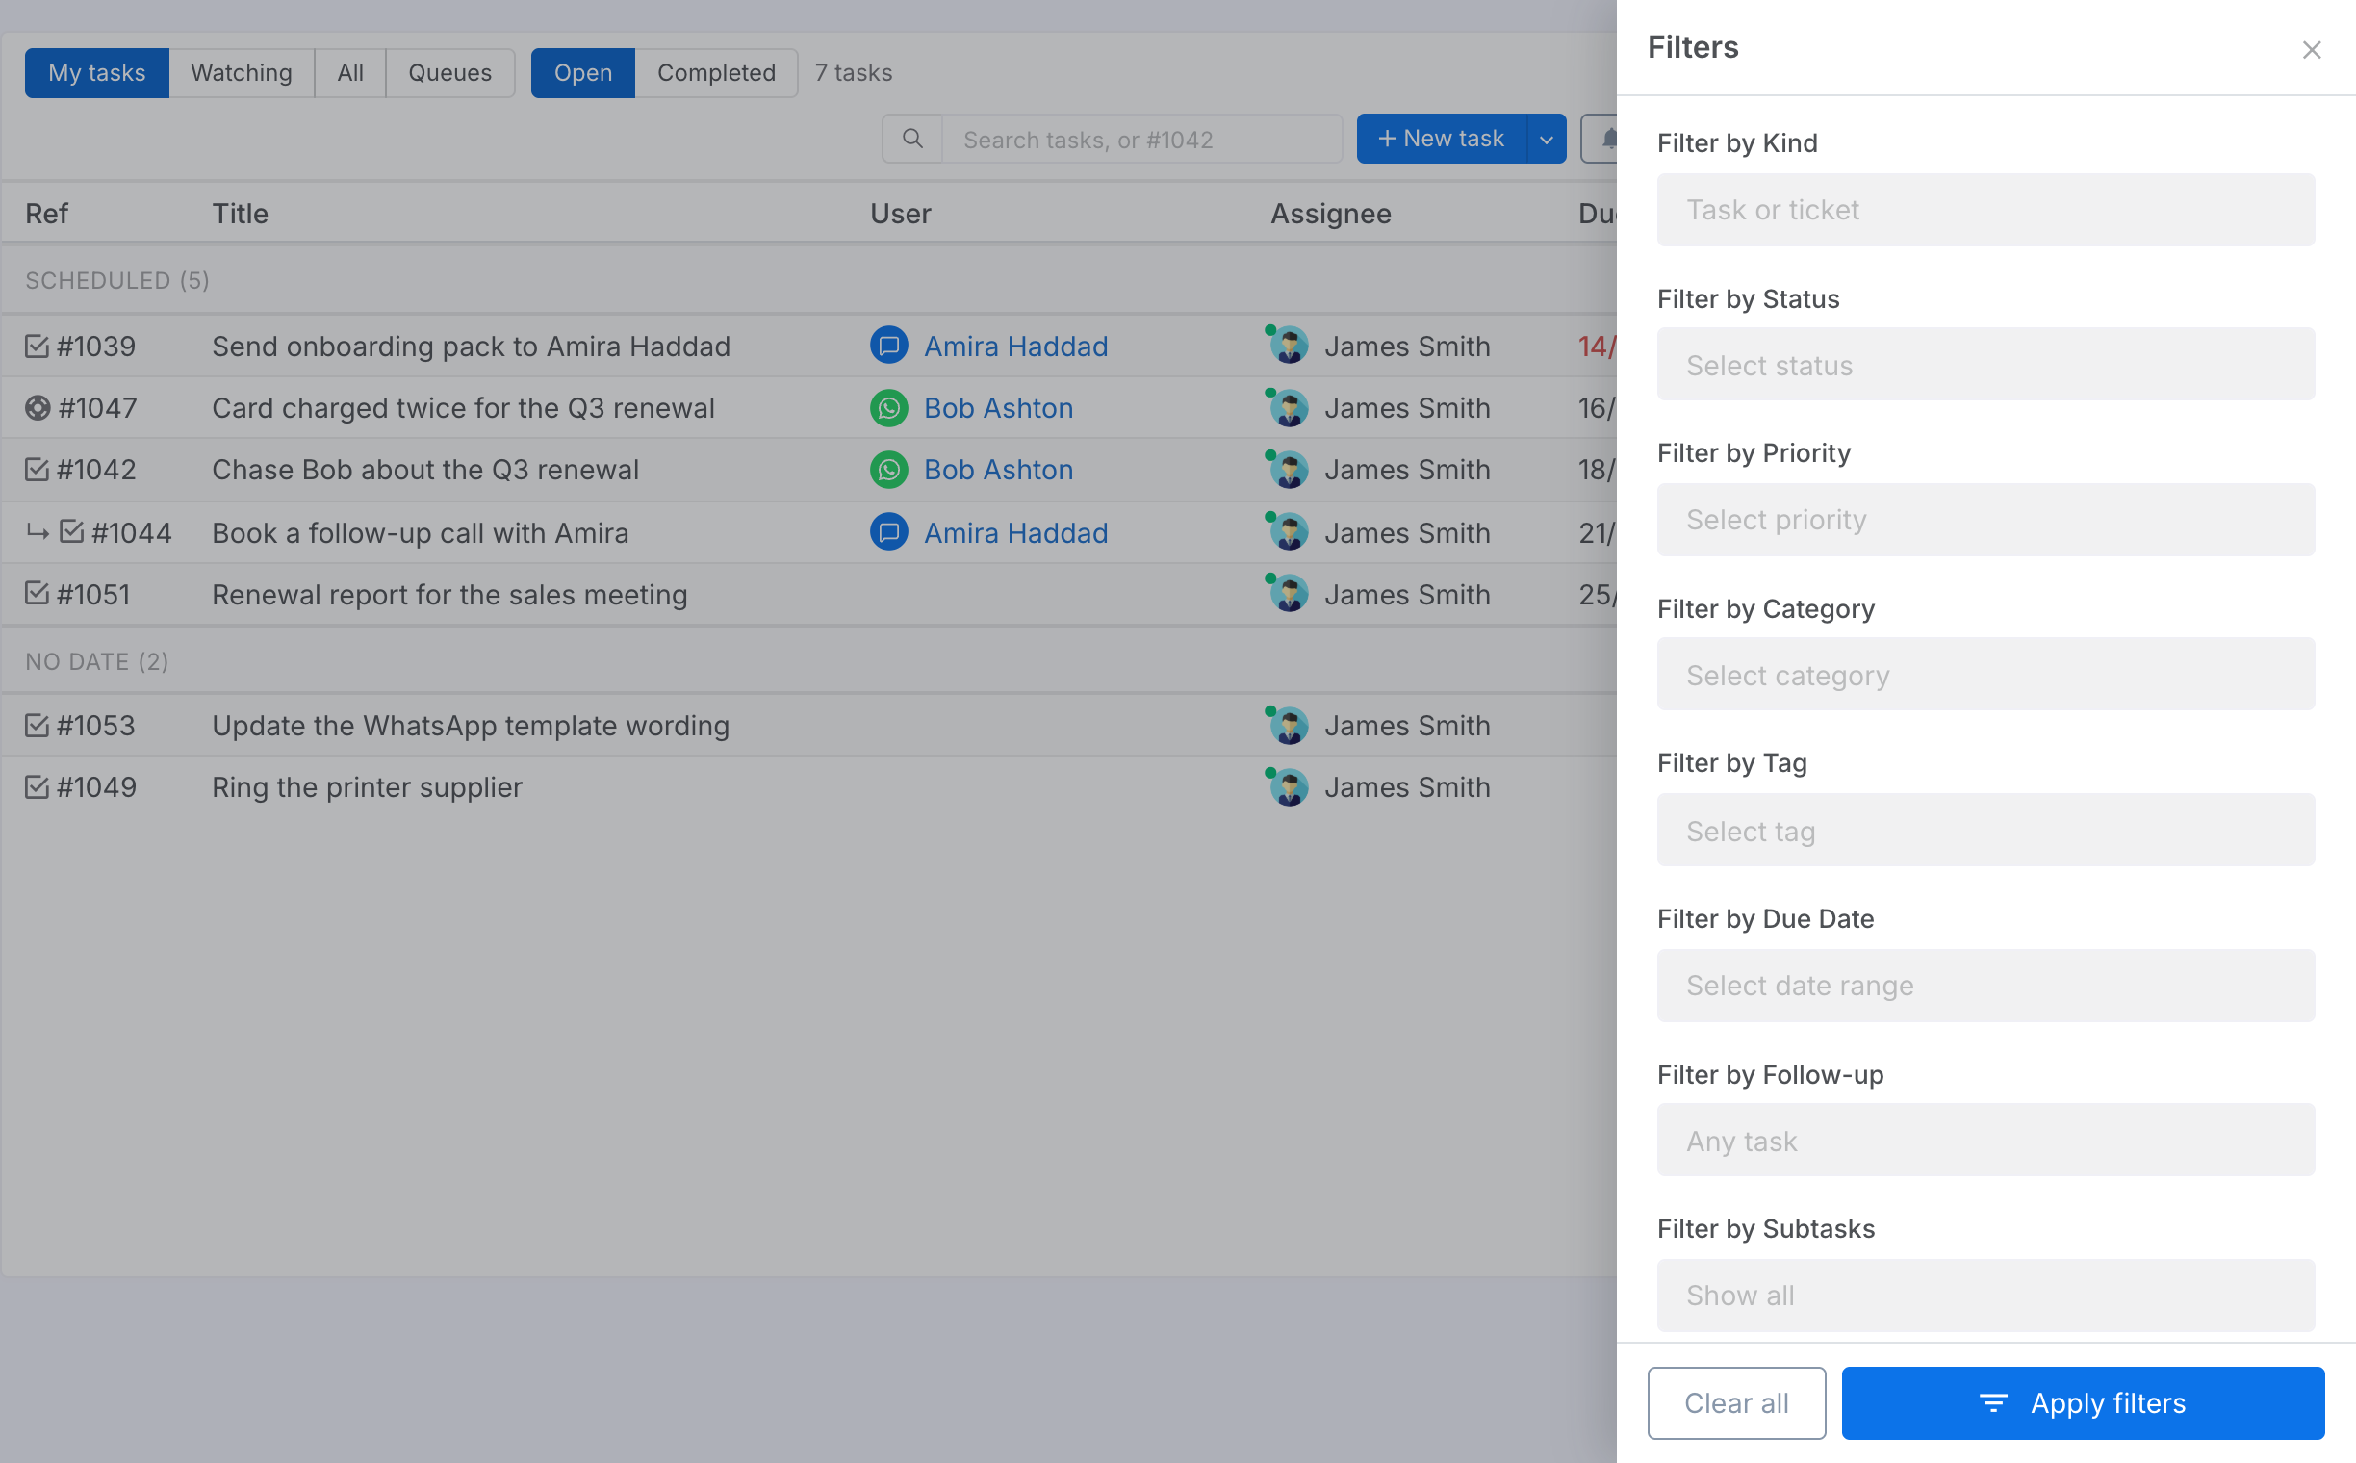Open the Select tag dropdown
This screenshot has width=2356, height=1463.
click(1985, 831)
